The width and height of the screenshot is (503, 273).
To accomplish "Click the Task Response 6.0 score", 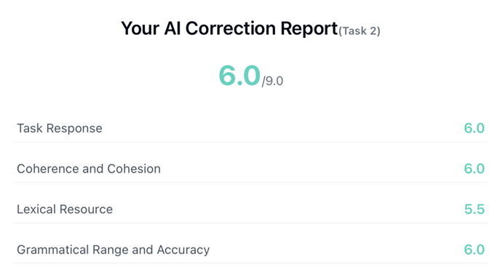I will tap(474, 128).
